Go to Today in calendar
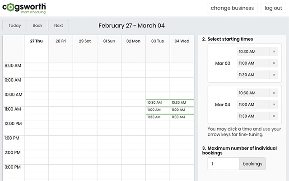The image size is (289, 181). pyautogui.click(x=14, y=25)
